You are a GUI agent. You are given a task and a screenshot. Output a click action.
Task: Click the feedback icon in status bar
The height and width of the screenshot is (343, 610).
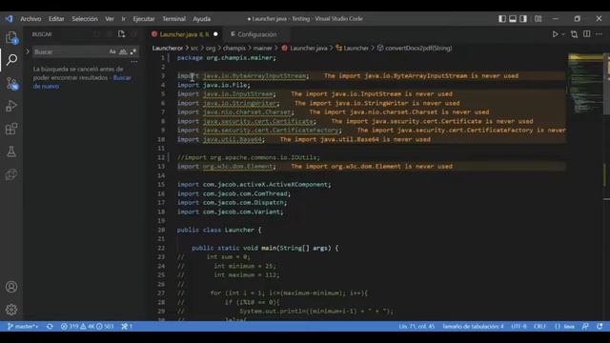(x=585, y=326)
